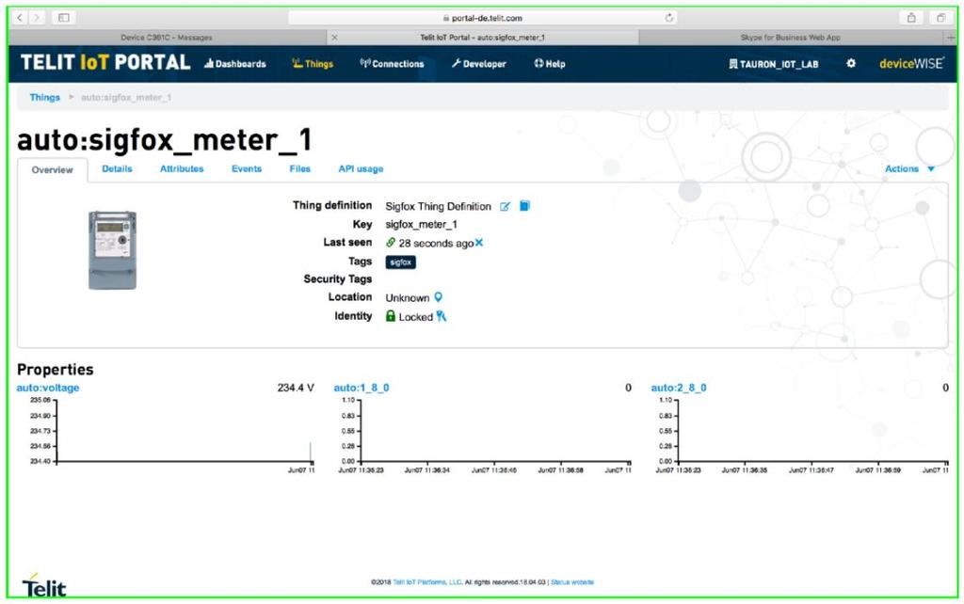The width and height of the screenshot is (964, 604).
Task: Click the Properties section heading
Action: (56, 370)
